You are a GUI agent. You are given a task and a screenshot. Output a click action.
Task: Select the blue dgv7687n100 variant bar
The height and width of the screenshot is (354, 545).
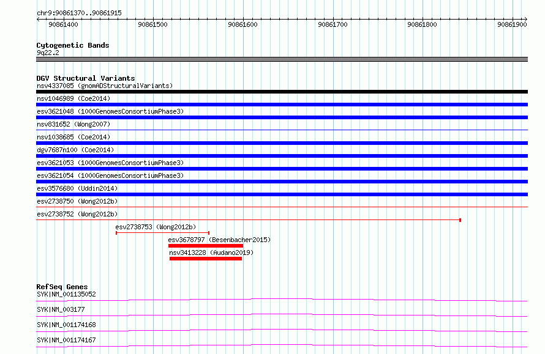tap(282, 156)
